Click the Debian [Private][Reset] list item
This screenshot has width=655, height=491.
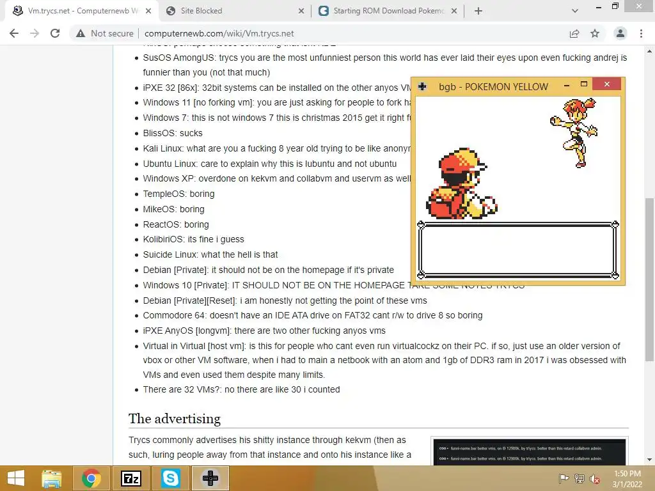click(x=285, y=300)
